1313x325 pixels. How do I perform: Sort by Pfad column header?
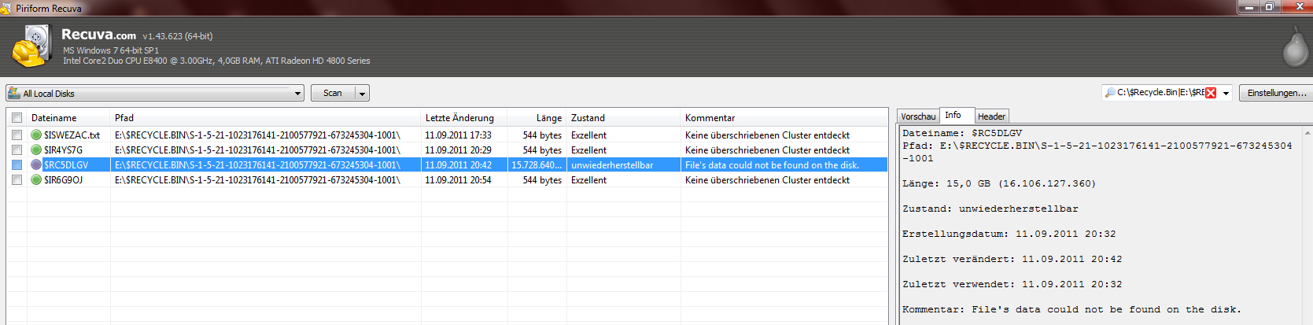(265, 117)
